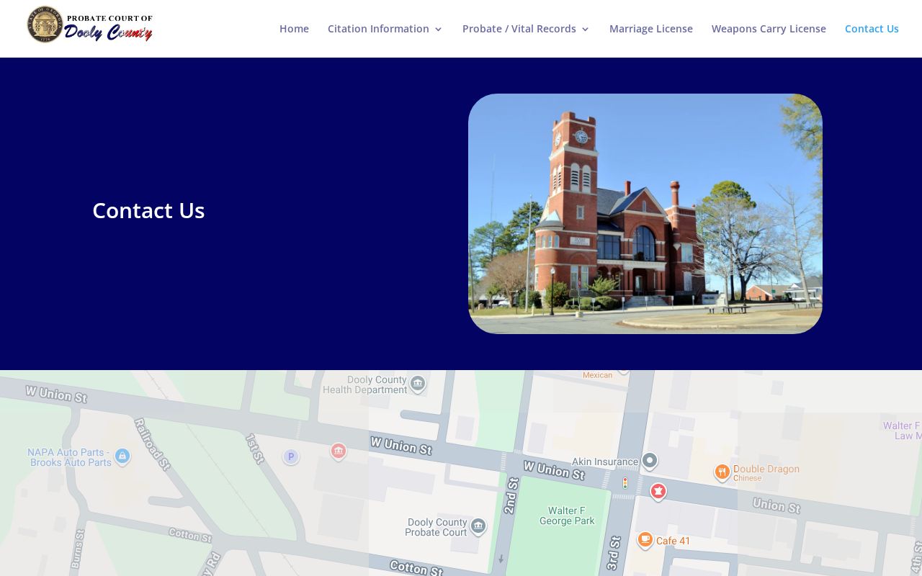Click the Dooly County Probate Court label
The width and height of the screenshot is (922, 576).
coord(437,527)
